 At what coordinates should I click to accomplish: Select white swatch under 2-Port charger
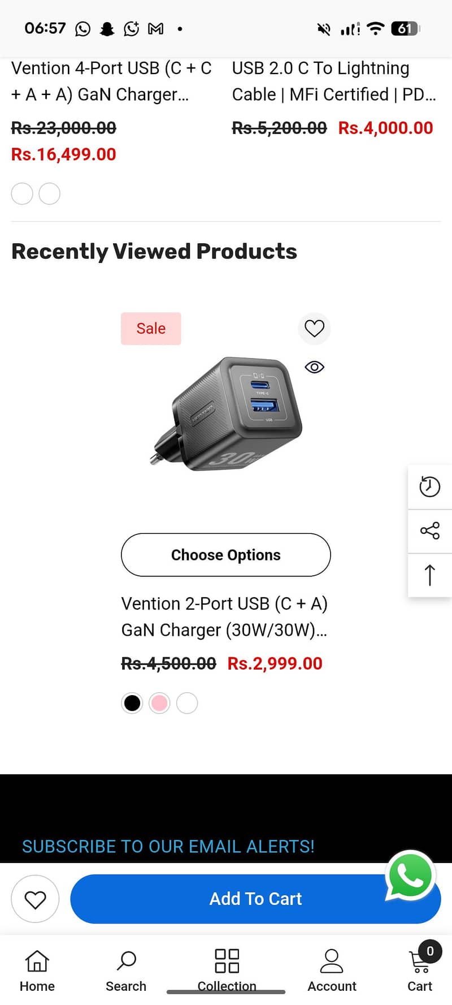click(187, 703)
